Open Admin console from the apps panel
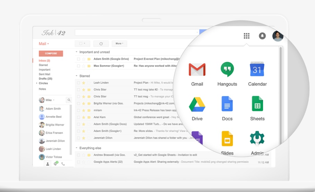 click(257, 143)
